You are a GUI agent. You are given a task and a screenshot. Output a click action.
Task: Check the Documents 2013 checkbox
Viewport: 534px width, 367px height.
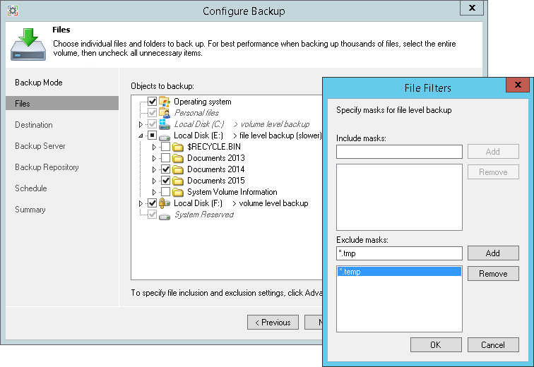pyautogui.click(x=165, y=158)
